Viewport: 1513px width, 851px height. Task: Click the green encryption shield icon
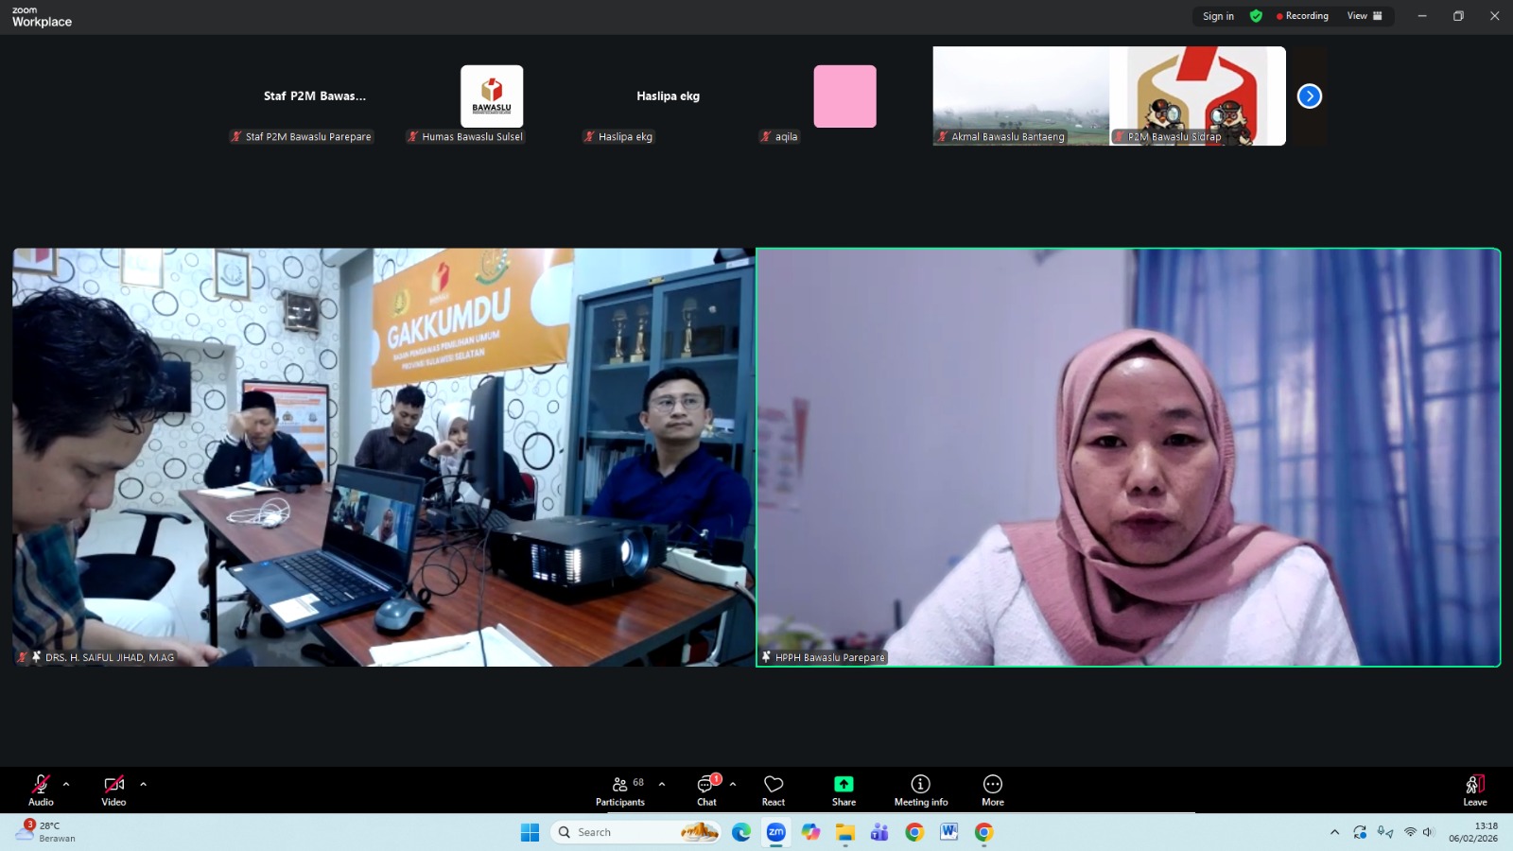1256,16
